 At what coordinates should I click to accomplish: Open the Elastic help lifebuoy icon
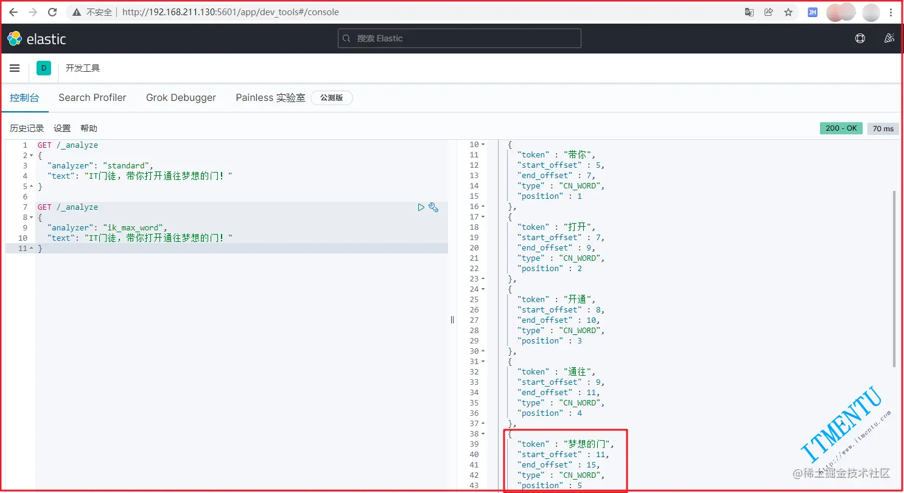[x=860, y=38]
